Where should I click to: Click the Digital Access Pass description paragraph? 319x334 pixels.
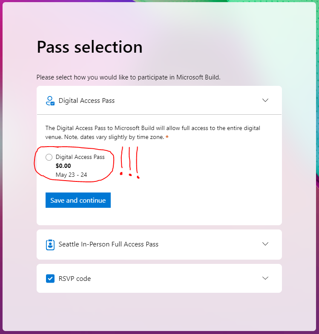(152, 133)
